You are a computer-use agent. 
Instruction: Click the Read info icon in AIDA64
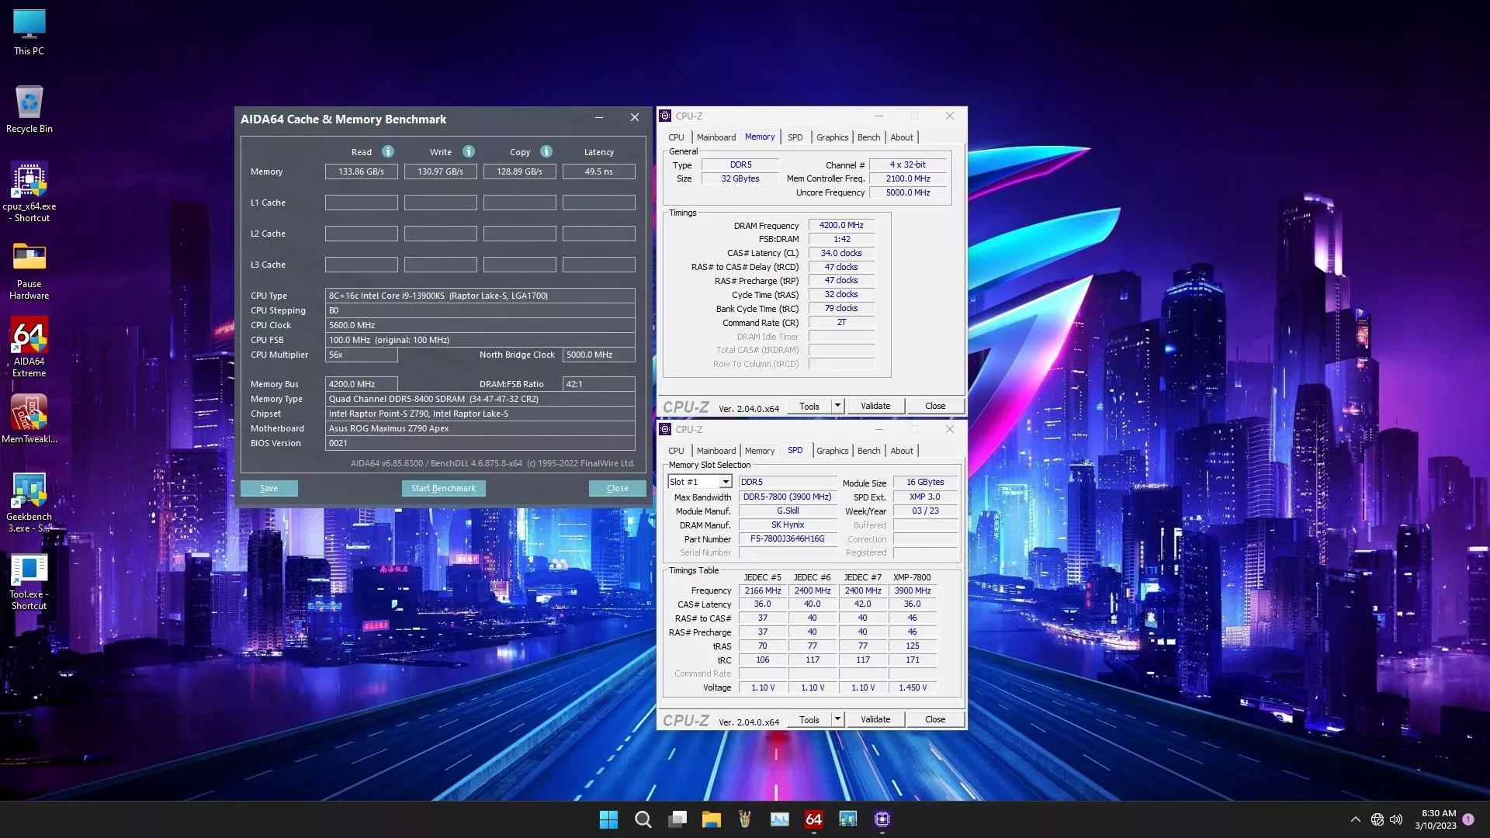click(x=388, y=151)
